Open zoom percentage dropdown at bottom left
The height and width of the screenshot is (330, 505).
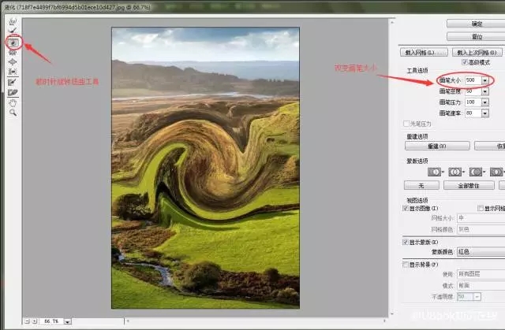point(67,321)
